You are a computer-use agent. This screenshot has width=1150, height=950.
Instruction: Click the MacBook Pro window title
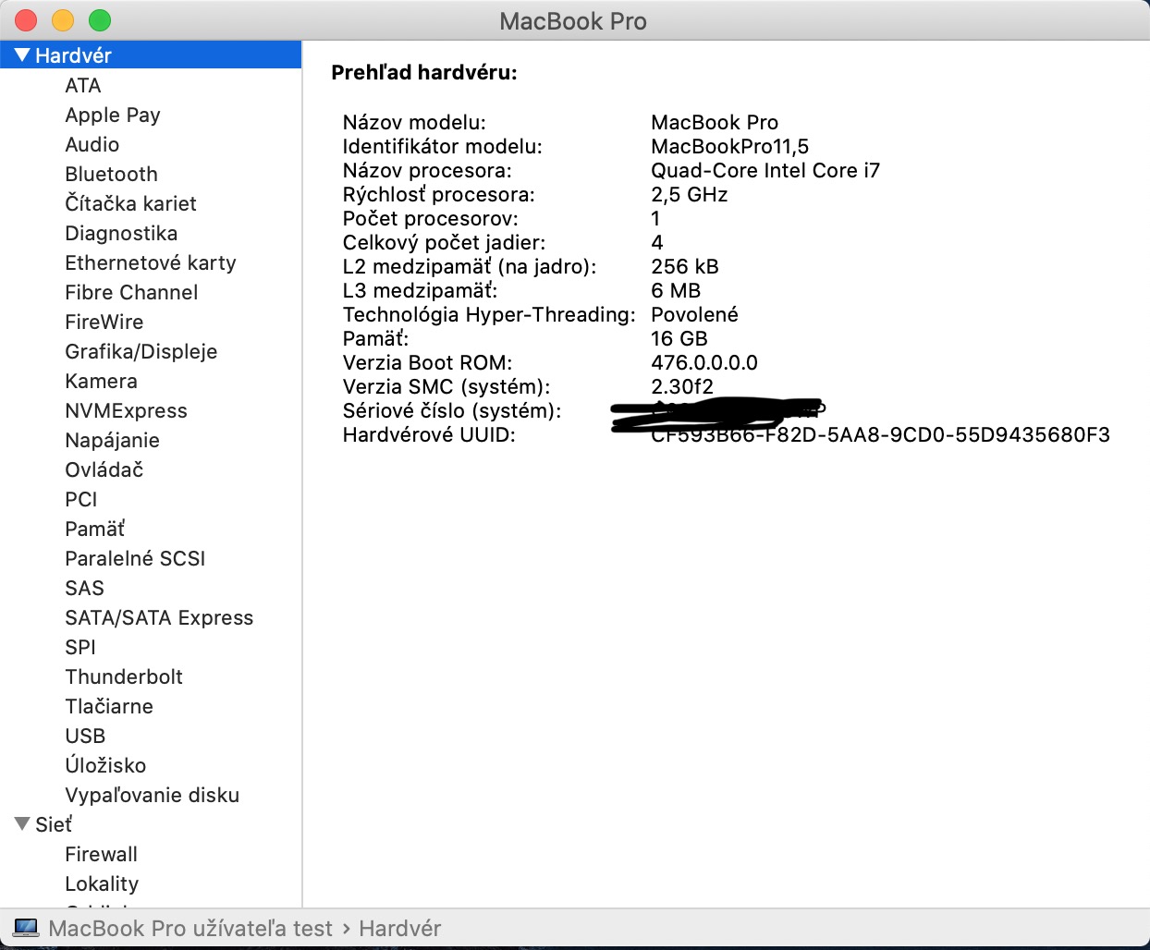tap(573, 21)
